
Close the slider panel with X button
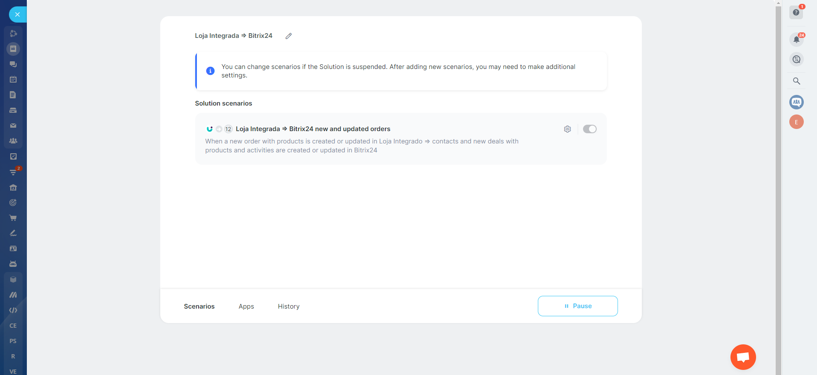click(17, 14)
